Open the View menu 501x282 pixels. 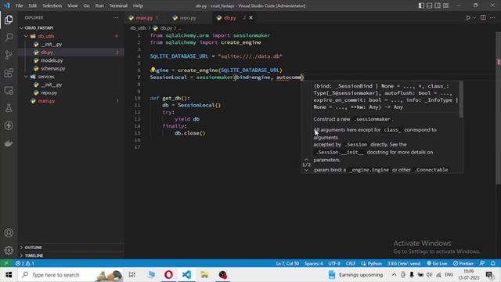click(73, 5)
